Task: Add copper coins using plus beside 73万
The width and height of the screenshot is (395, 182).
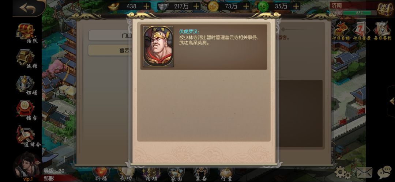Action: (x=247, y=6)
